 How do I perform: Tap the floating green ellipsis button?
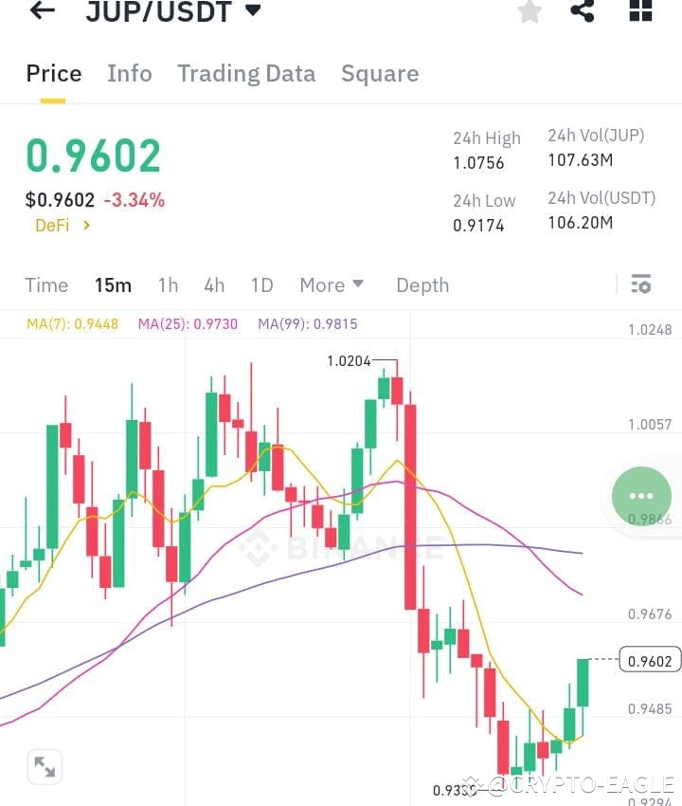tap(641, 496)
